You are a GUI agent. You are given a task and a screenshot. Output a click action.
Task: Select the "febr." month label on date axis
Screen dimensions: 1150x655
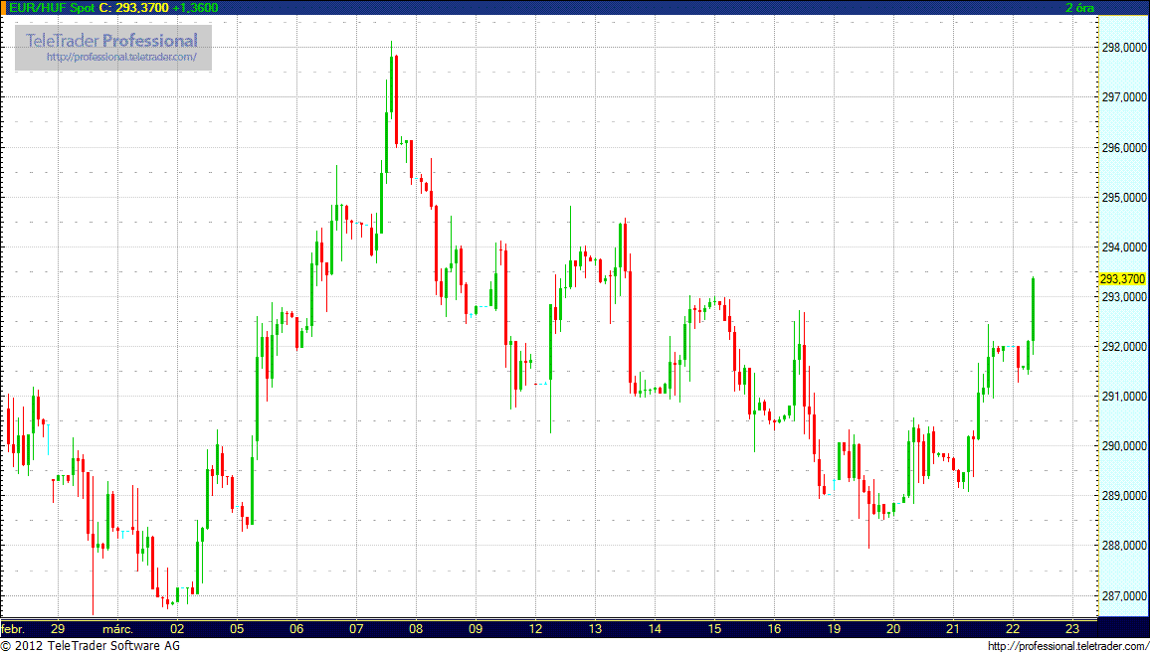point(14,629)
